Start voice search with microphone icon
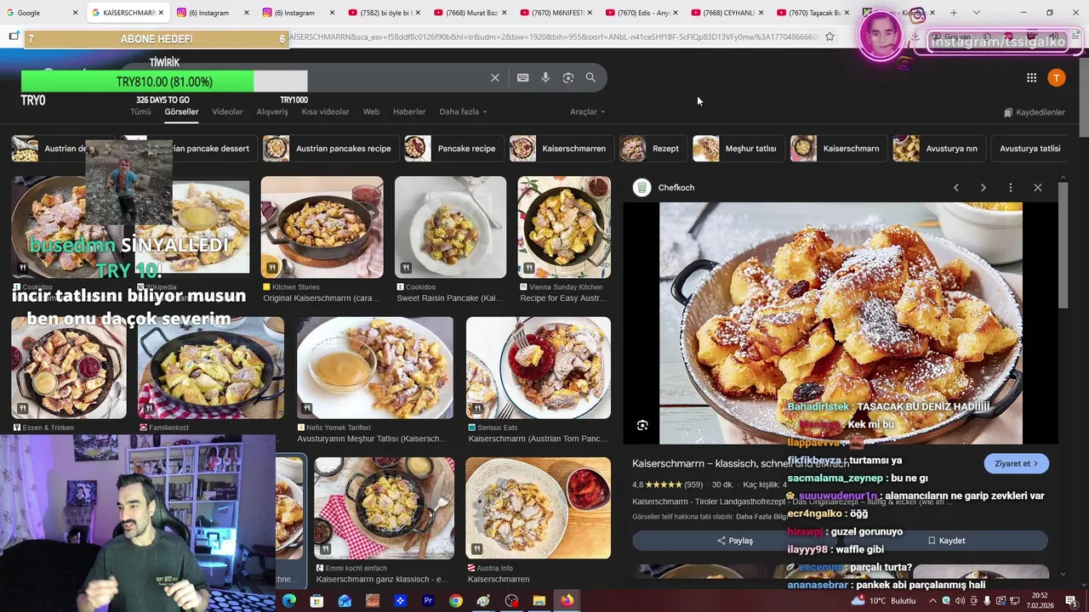This screenshot has width=1089, height=612. pos(545,77)
